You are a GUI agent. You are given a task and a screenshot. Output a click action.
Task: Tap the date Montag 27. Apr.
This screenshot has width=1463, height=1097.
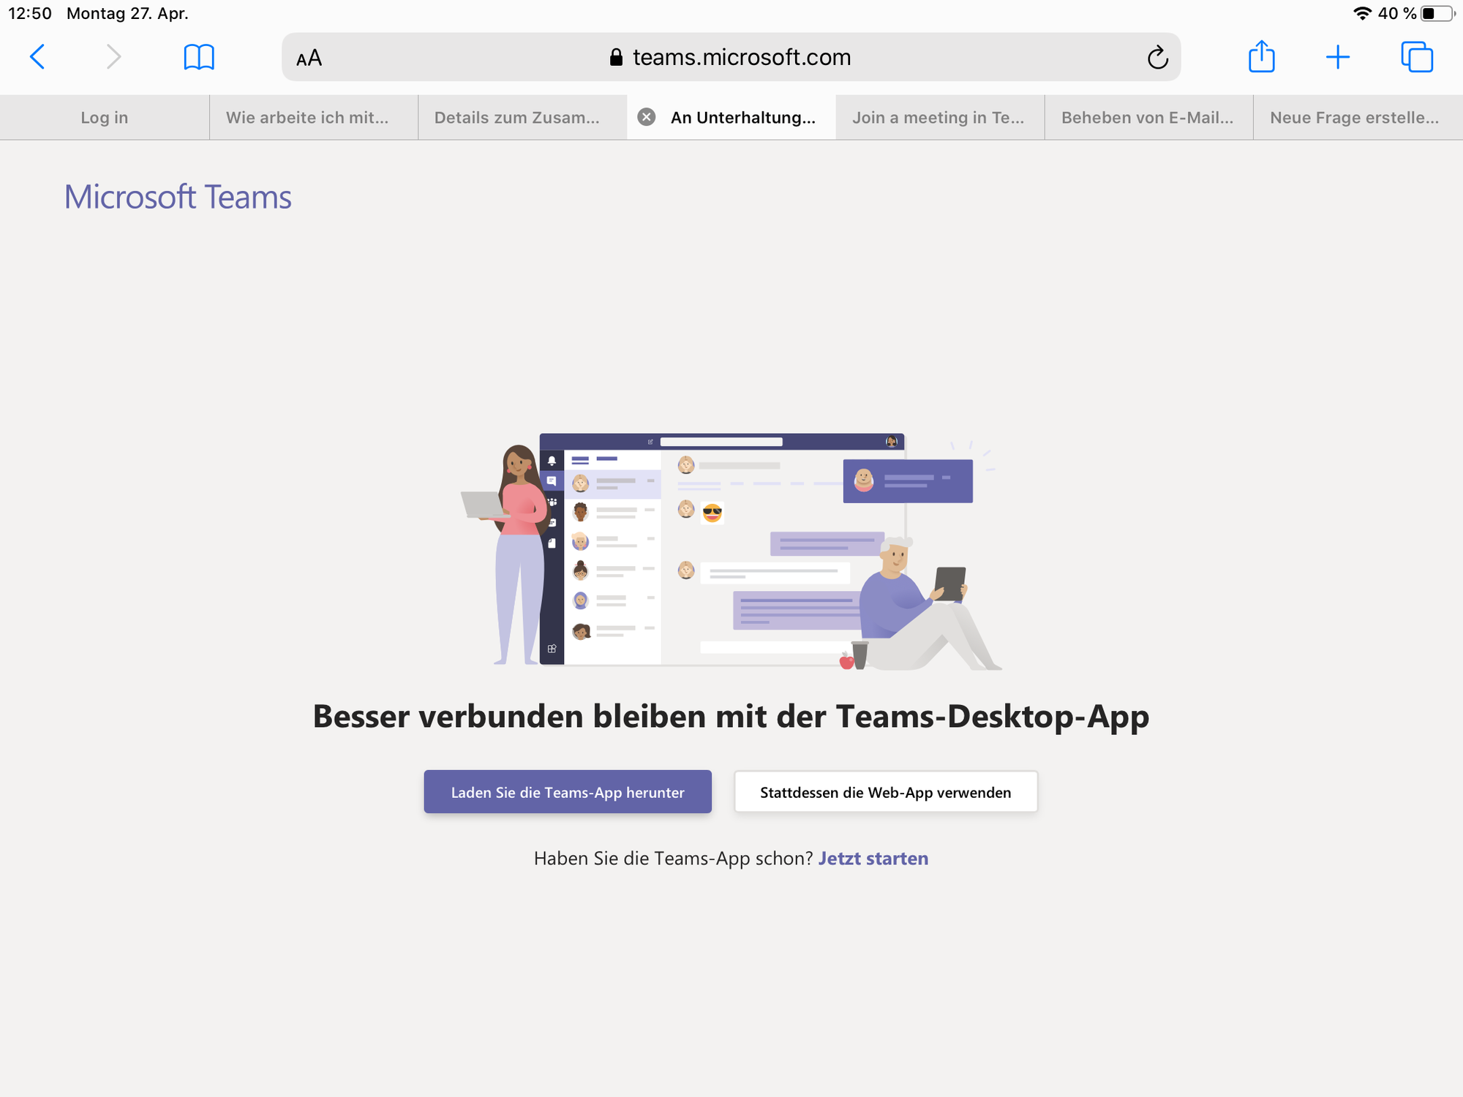coord(127,13)
